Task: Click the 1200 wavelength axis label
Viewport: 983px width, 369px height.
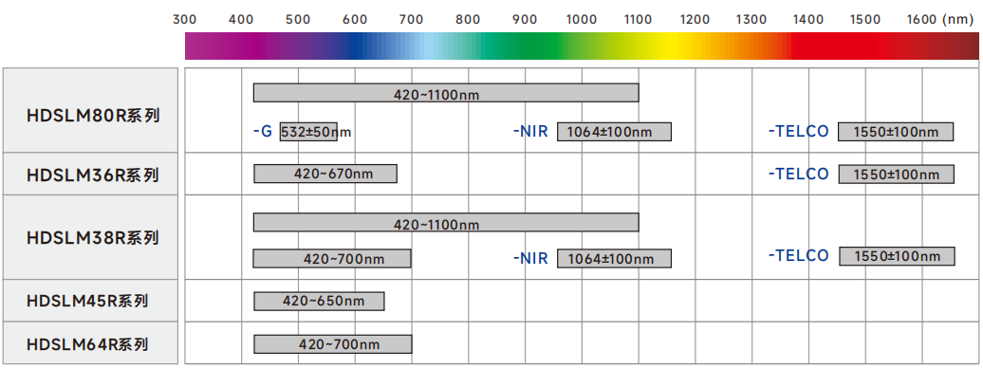Action: pyautogui.click(x=695, y=19)
